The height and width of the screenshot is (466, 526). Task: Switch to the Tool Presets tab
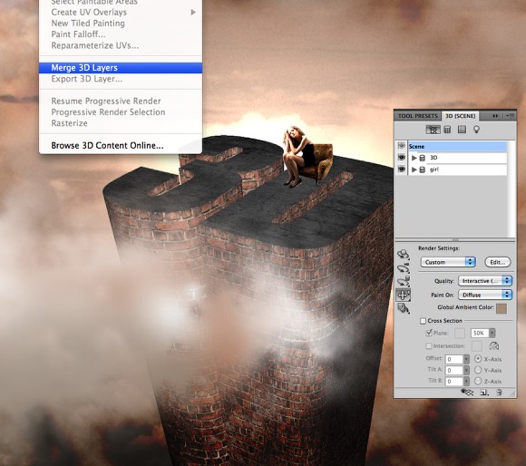(418, 116)
